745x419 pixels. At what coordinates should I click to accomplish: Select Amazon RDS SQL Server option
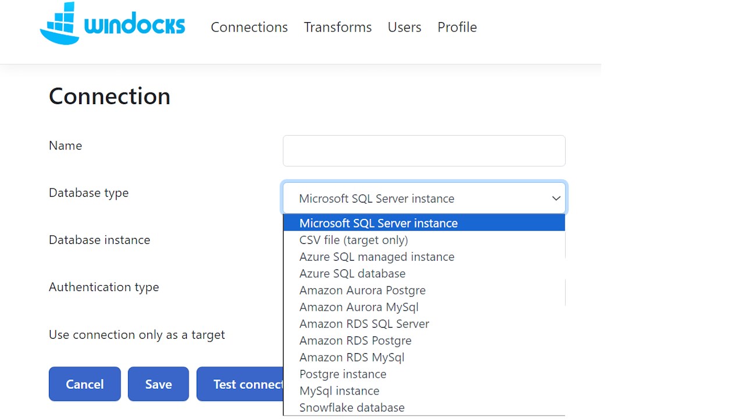[x=364, y=324]
